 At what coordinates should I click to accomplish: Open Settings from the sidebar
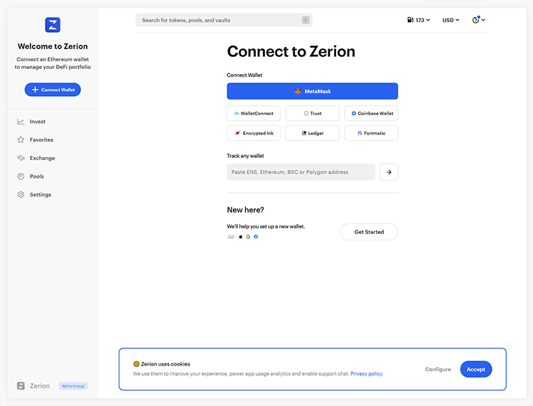pyautogui.click(x=40, y=195)
